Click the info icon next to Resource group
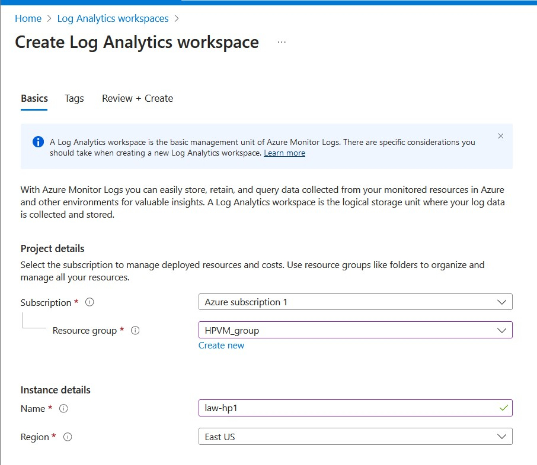 click(135, 331)
